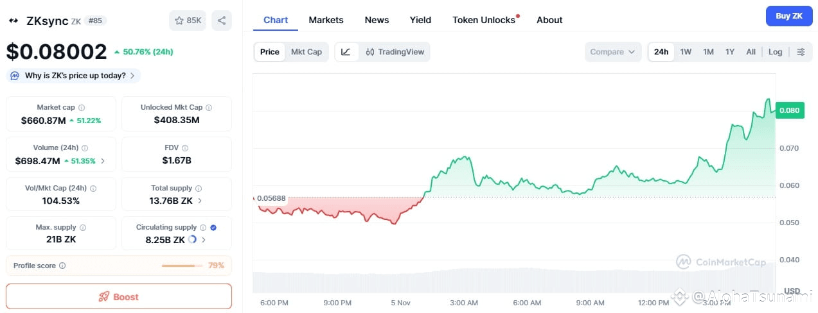Image resolution: width=818 pixels, height=313 pixels.
Task: Click Market cap info icon
Action: 82,108
